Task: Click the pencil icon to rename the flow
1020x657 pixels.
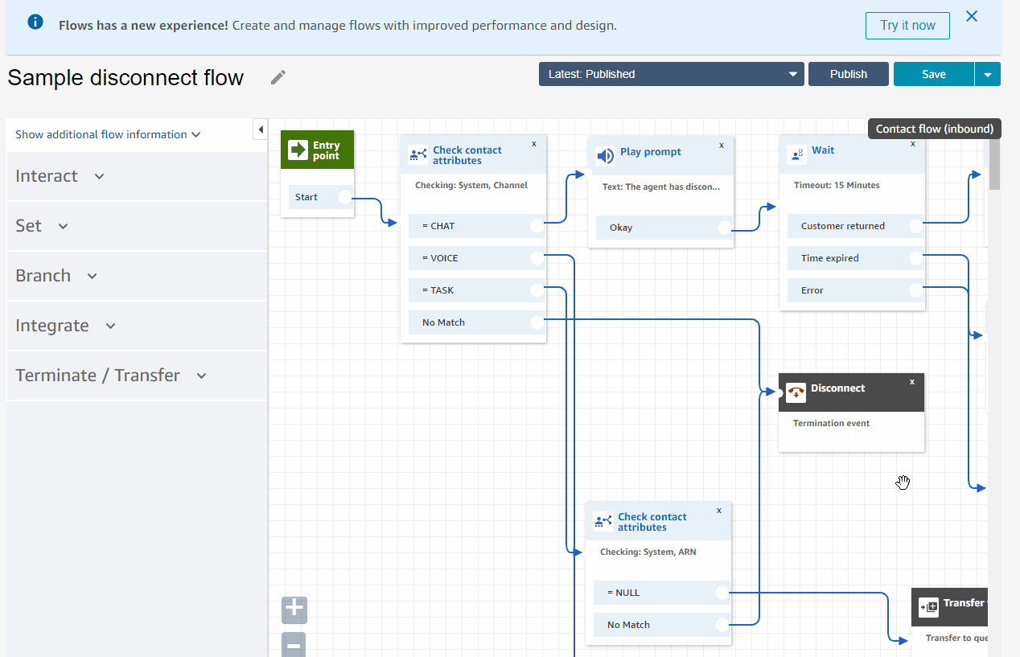Action: coord(278,76)
